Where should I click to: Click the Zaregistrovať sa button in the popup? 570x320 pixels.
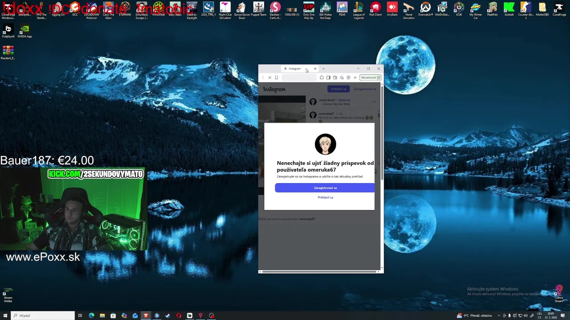pos(325,188)
